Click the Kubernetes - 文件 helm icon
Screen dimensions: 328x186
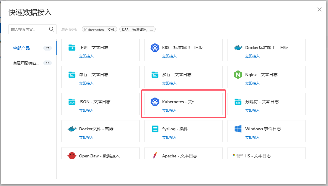155,102
